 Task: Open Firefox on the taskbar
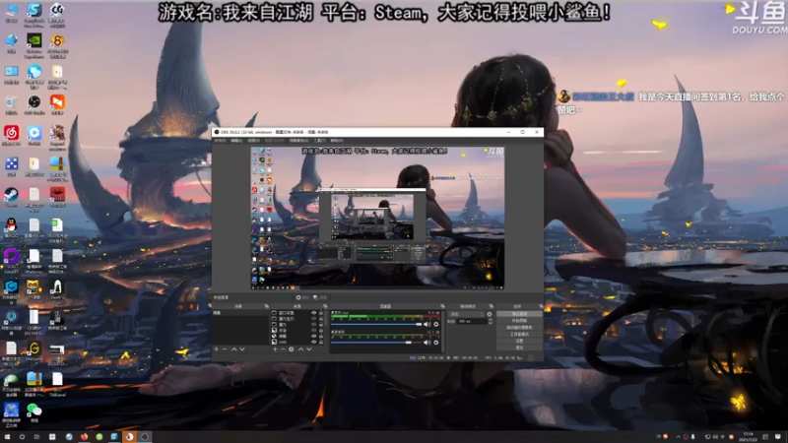click(x=84, y=437)
